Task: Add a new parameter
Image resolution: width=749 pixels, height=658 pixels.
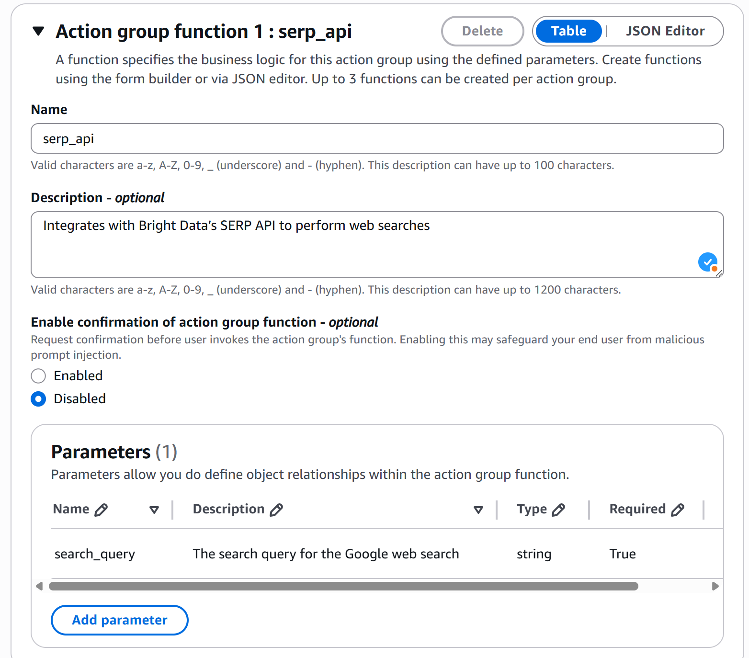Action: [119, 620]
